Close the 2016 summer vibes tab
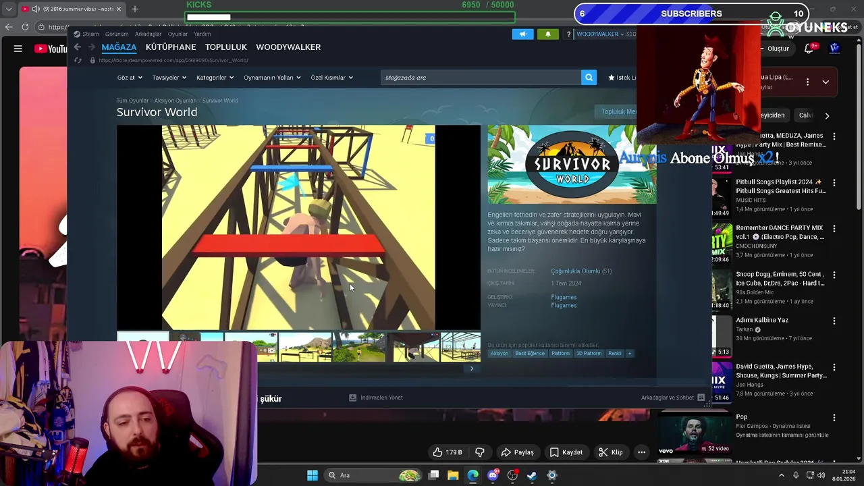Screen dimensions: 864x486 pyautogui.click(x=119, y=9)
